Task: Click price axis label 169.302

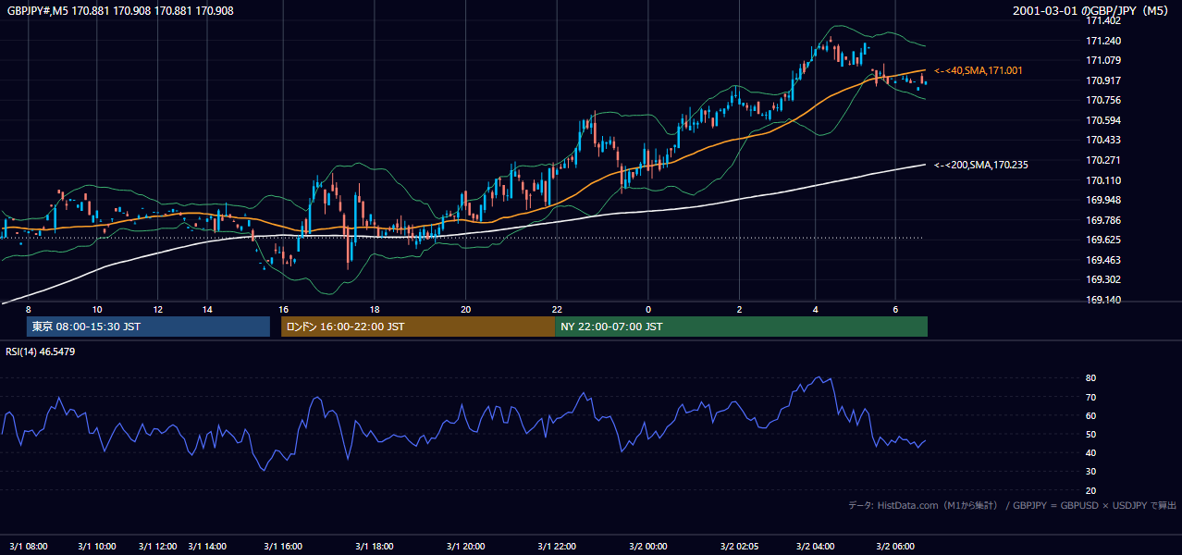Action: pyautogui.click(x=1102, y=279)
